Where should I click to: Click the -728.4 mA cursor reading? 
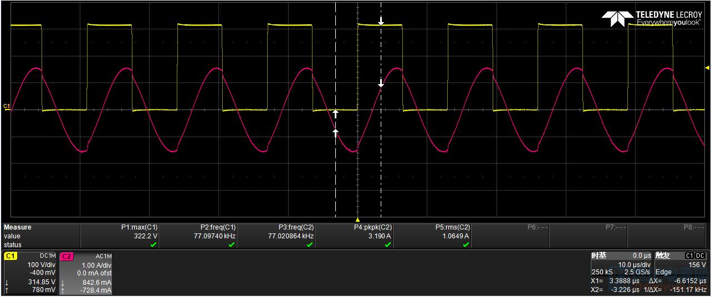[x=96, y=290]
